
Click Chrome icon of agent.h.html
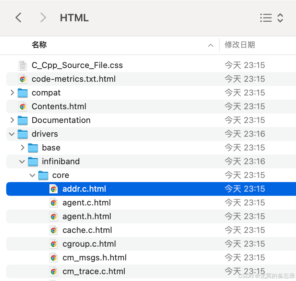tap(54, 217)
